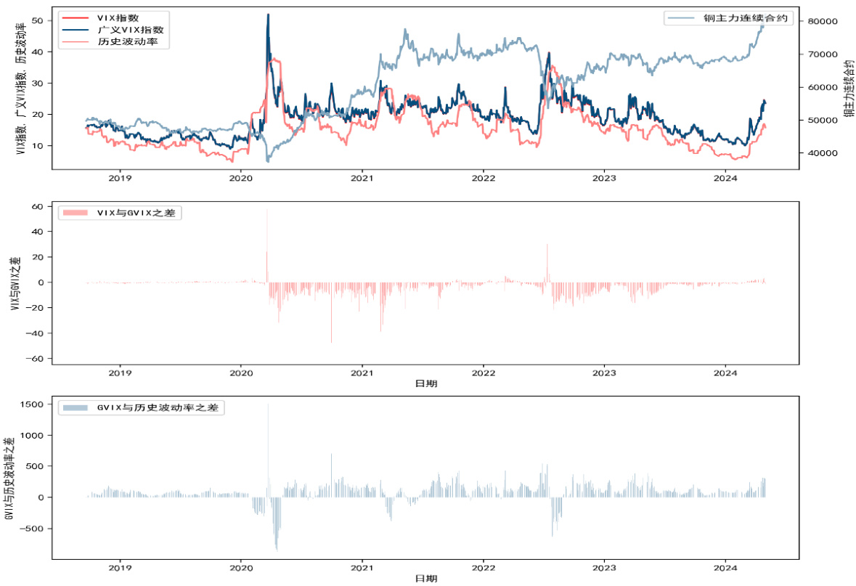Click the 2022 tick on the middle chart
856x586 pixels.
click(484, 373)
